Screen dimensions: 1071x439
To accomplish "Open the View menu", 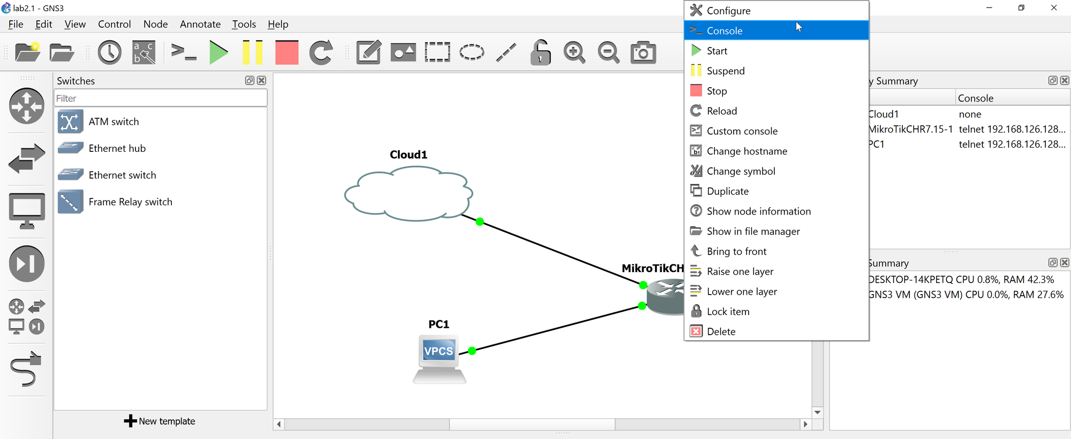I will (x=75, y=24).
